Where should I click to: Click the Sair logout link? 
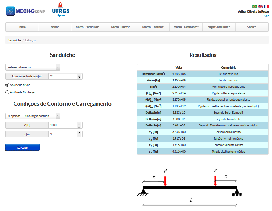point(266,16)
